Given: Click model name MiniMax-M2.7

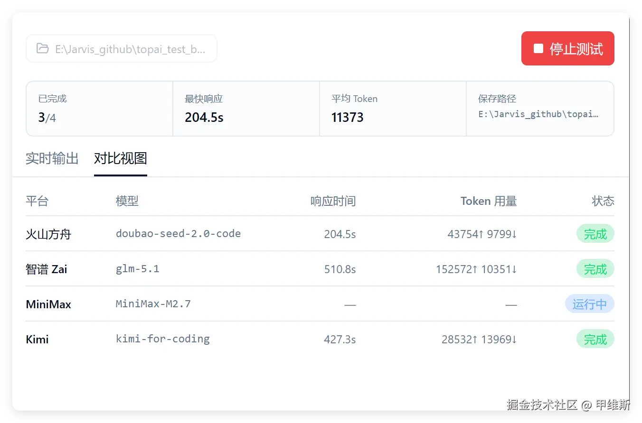Looking at the screenshot, I should point(153,304).
